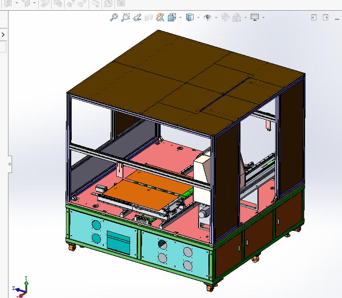
Task: Click the gears icon in top toolbar
Action: click(45, 3)
